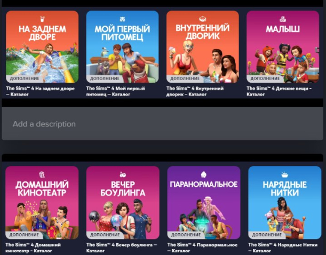The image size is (326, 255).
Task: Open the Нарядные нитки cover image
Action: coord(284,202)
